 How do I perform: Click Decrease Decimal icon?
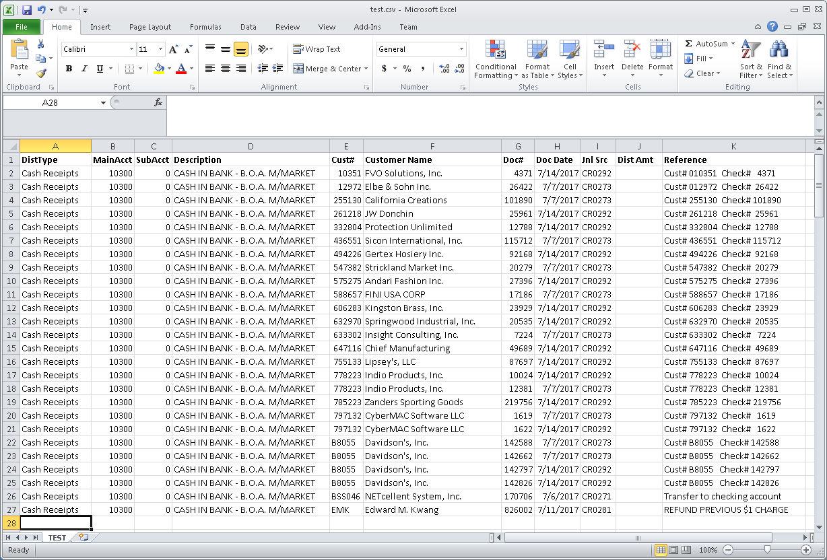[x=460, y=69]
